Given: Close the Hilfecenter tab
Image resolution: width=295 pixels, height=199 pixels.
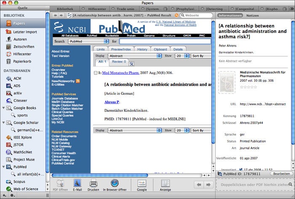Looking at the screenshot, I should click(83, 9).
